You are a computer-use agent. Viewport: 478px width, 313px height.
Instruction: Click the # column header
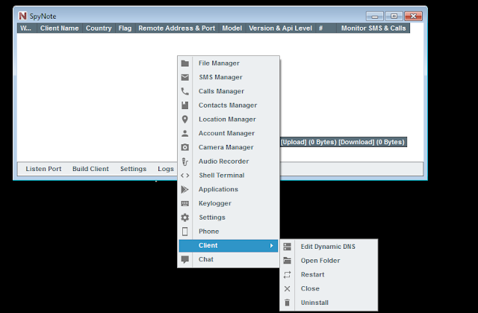point(326,28)
